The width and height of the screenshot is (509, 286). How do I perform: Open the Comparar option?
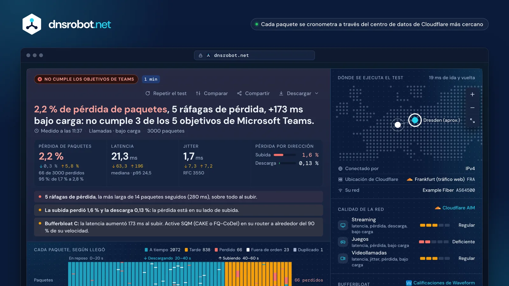(212, 93)
